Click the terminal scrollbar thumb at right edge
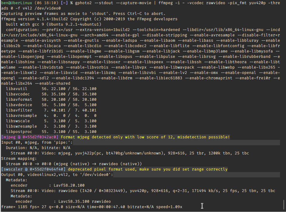Screen dimensions: 286x212 pyautogui.click(x=284, y=205)
